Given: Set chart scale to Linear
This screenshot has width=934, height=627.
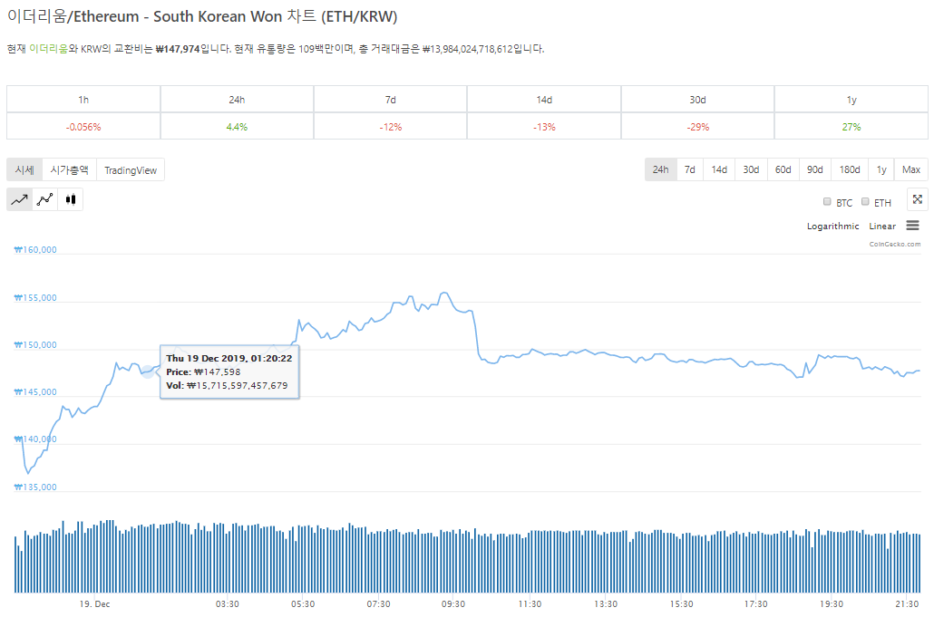Looking at the screenshot, I should coord(882,227).
